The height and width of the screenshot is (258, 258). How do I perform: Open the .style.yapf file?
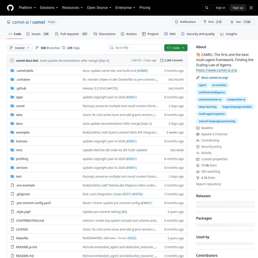[x=23, y=212]
